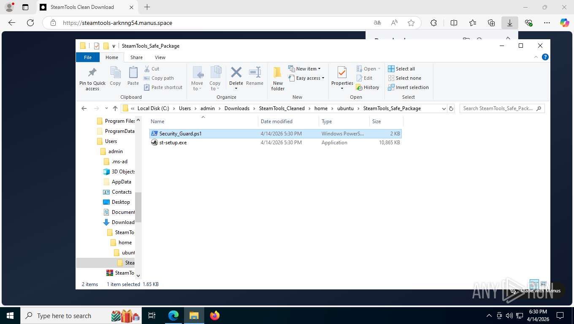This screenshot has width=574, height=324.
Task: Delete the selected file
Action: tap(236, 78)
